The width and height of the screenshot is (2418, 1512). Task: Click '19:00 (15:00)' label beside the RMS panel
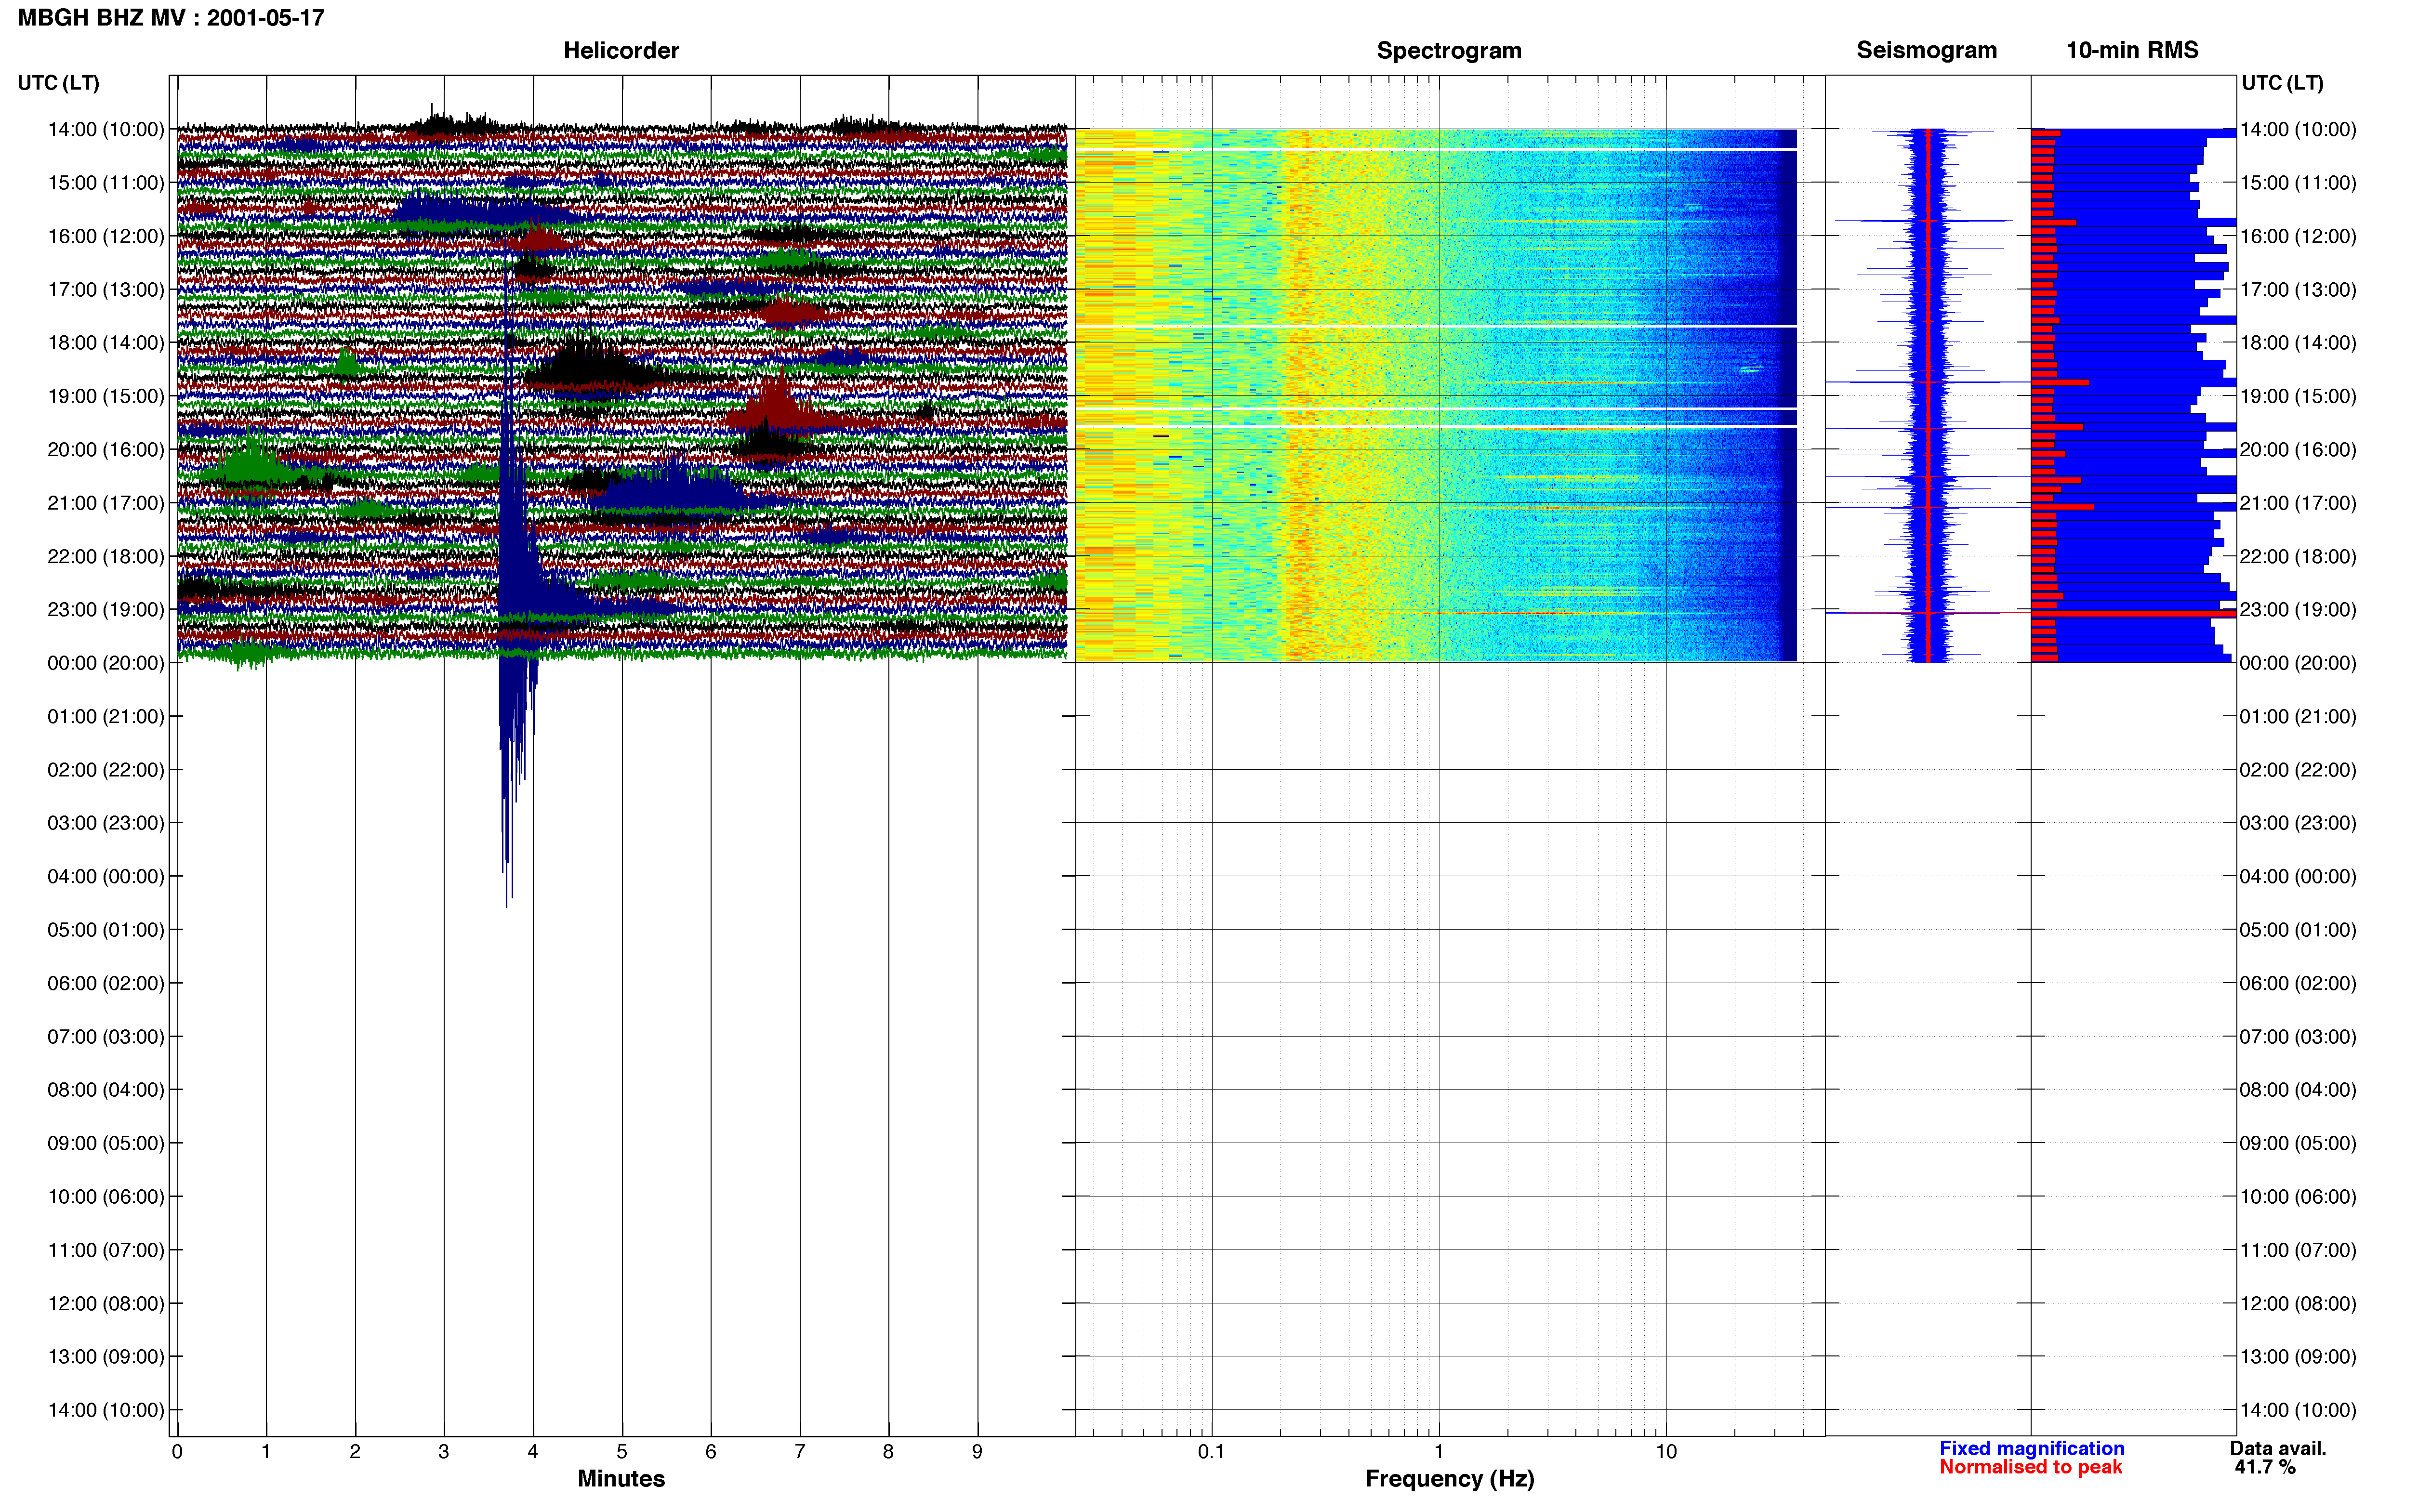pyautogui.click(x=2298, y=396)
